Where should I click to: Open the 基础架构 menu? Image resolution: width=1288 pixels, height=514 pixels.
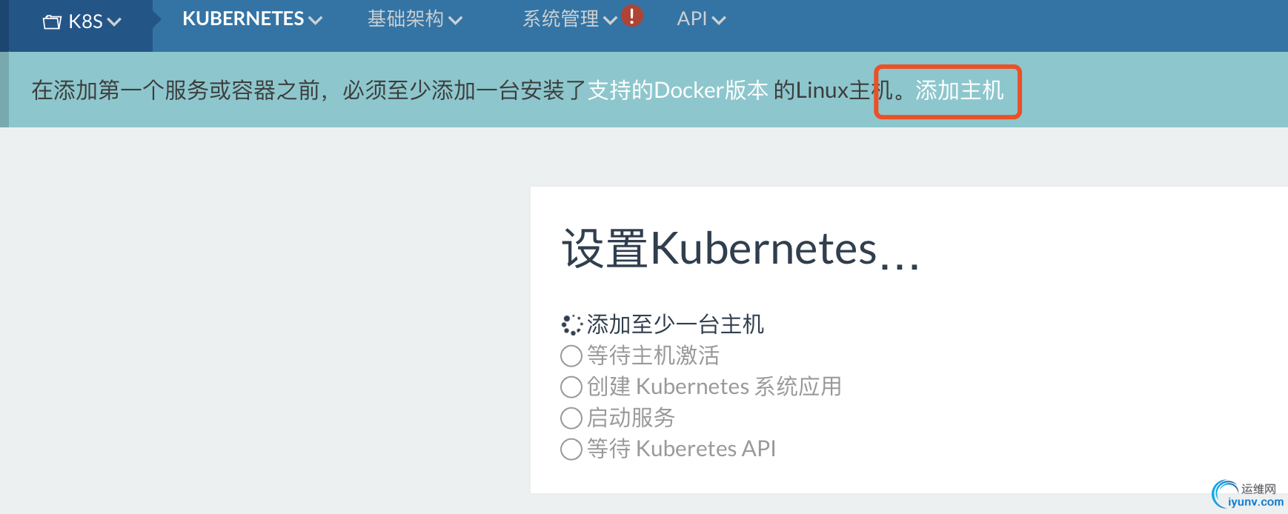(x=405, y=19)
